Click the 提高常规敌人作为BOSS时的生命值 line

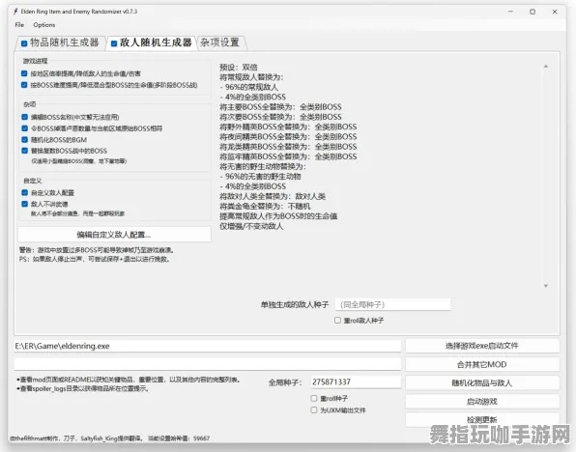tap(278, 216)
